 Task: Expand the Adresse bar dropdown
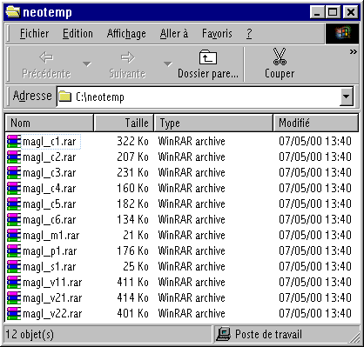(346, 97)
